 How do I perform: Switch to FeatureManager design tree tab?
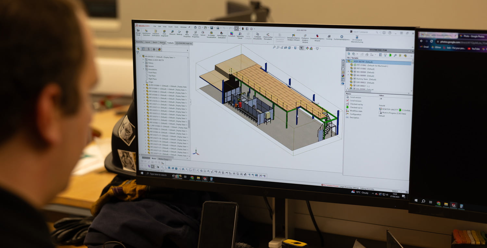tap(138, 49)
